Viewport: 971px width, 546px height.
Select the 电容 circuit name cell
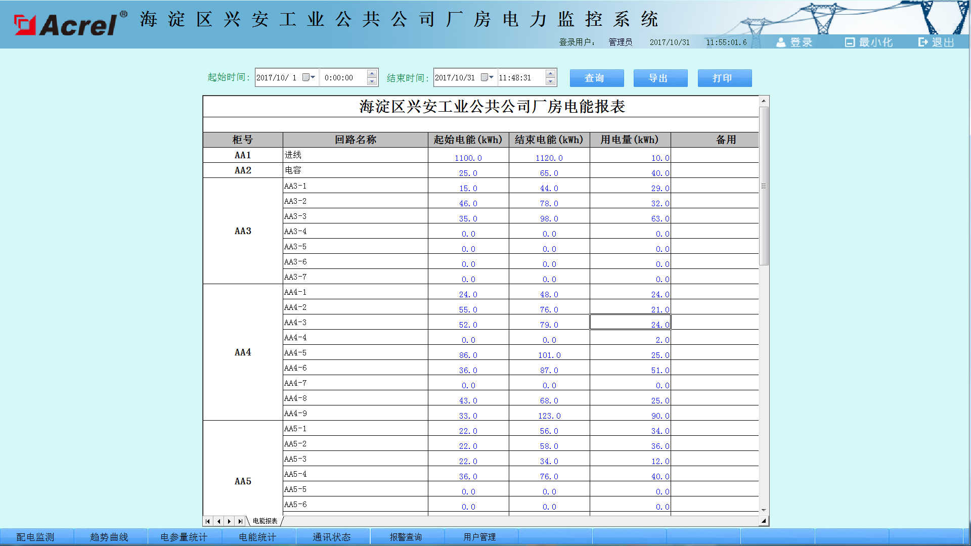[356, 170]
